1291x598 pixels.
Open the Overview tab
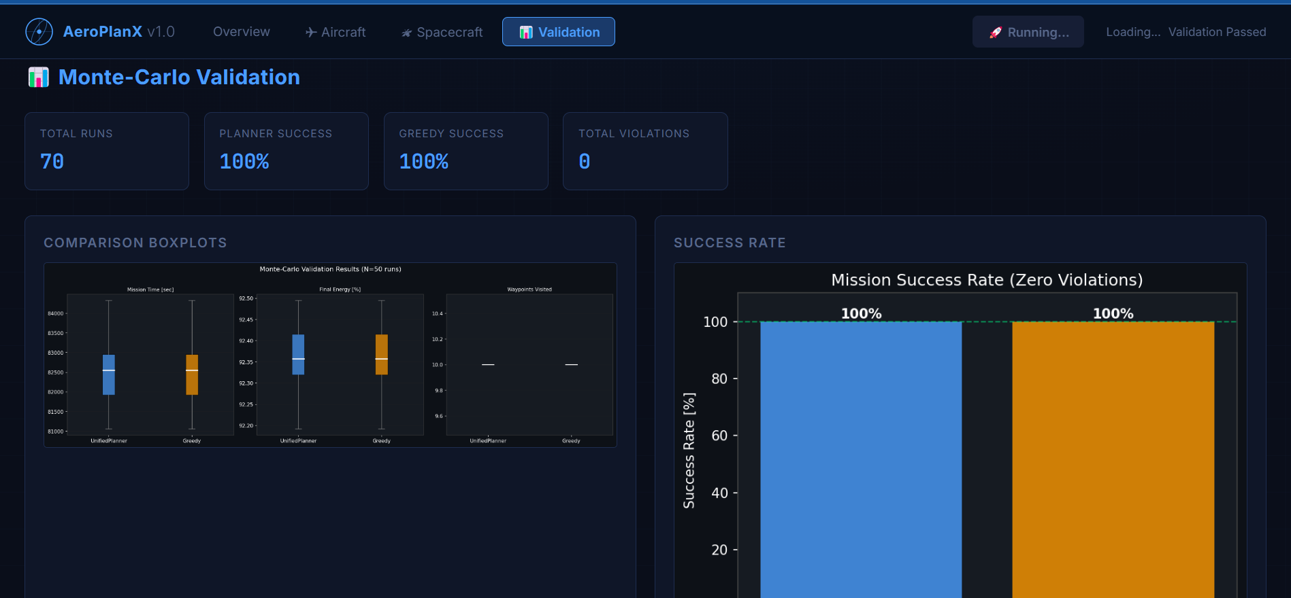pyautogui.click(x=242, y=32)
